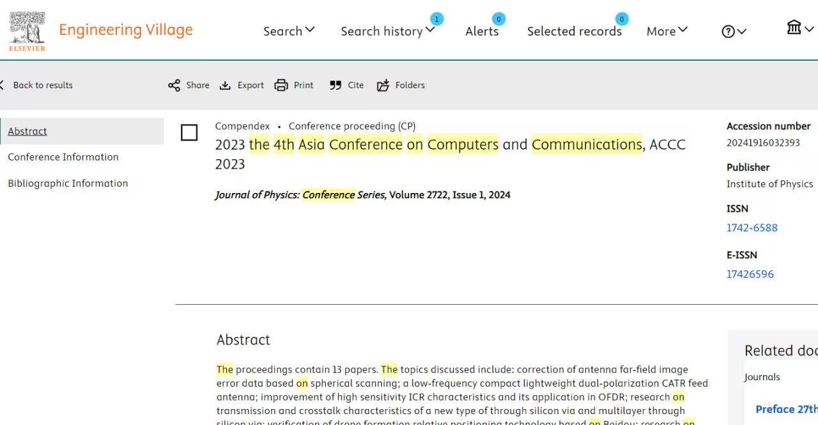Open E-ISSN 17426596 link

(750, 274)
